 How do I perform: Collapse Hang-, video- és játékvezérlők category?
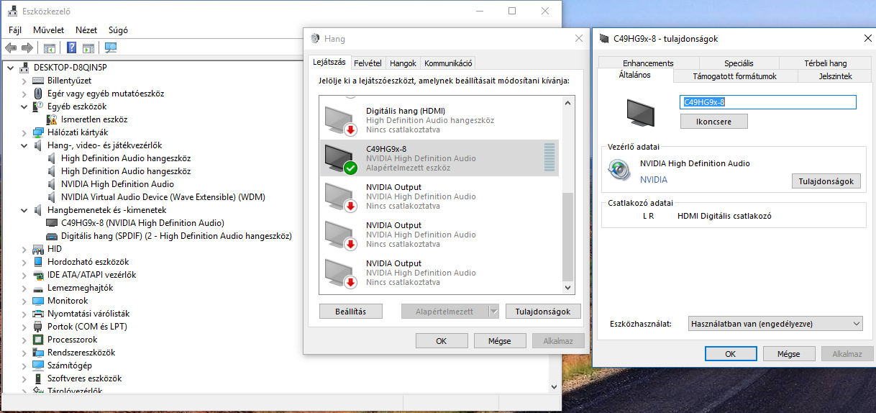pos(24,145)
